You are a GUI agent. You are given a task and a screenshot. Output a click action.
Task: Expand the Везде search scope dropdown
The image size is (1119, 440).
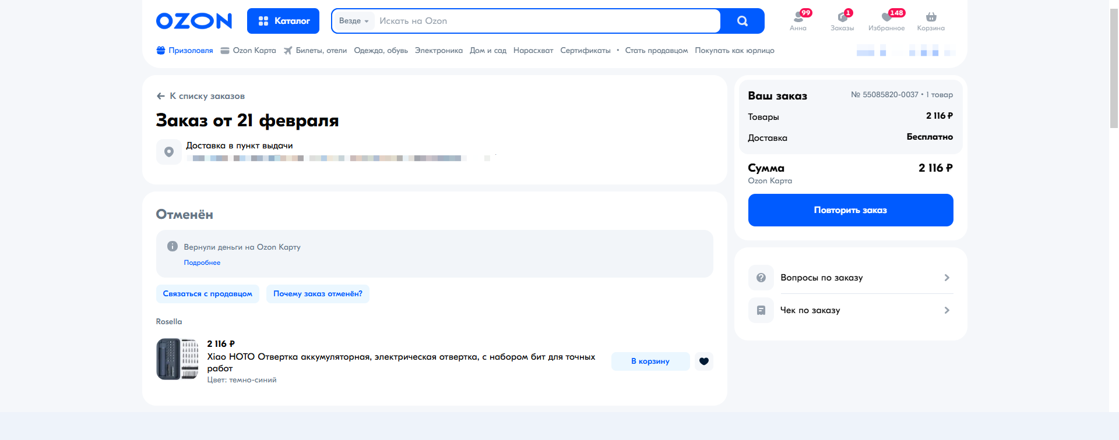354,21
